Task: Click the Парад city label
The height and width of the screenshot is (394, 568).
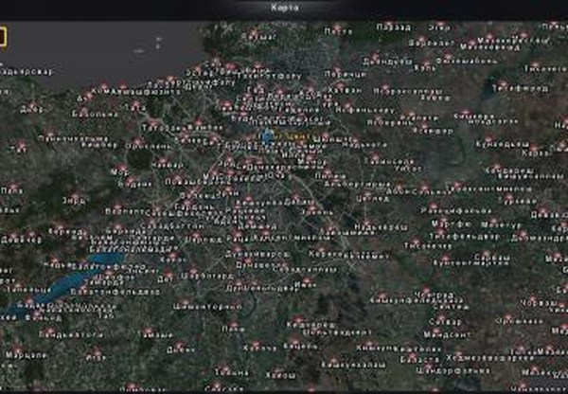Action: pyautogui.click(x=394, y=27)
